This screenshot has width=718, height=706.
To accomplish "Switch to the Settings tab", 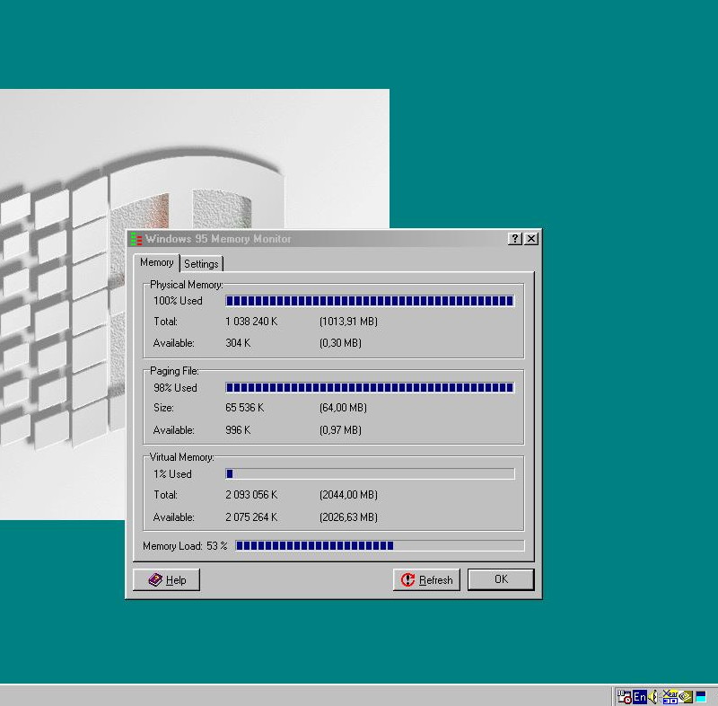I will click(x=201, y=264).
